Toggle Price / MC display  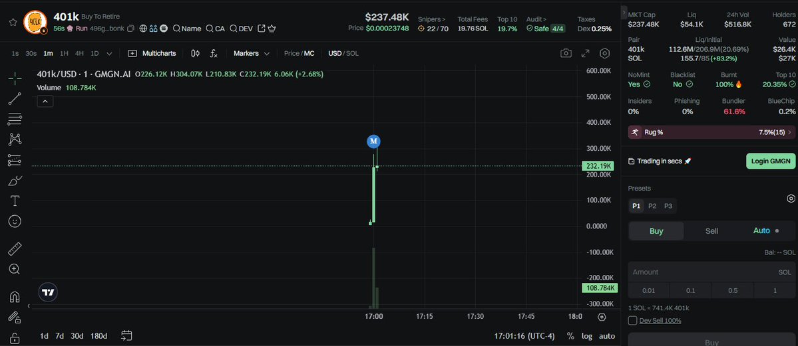pos(299,53)
